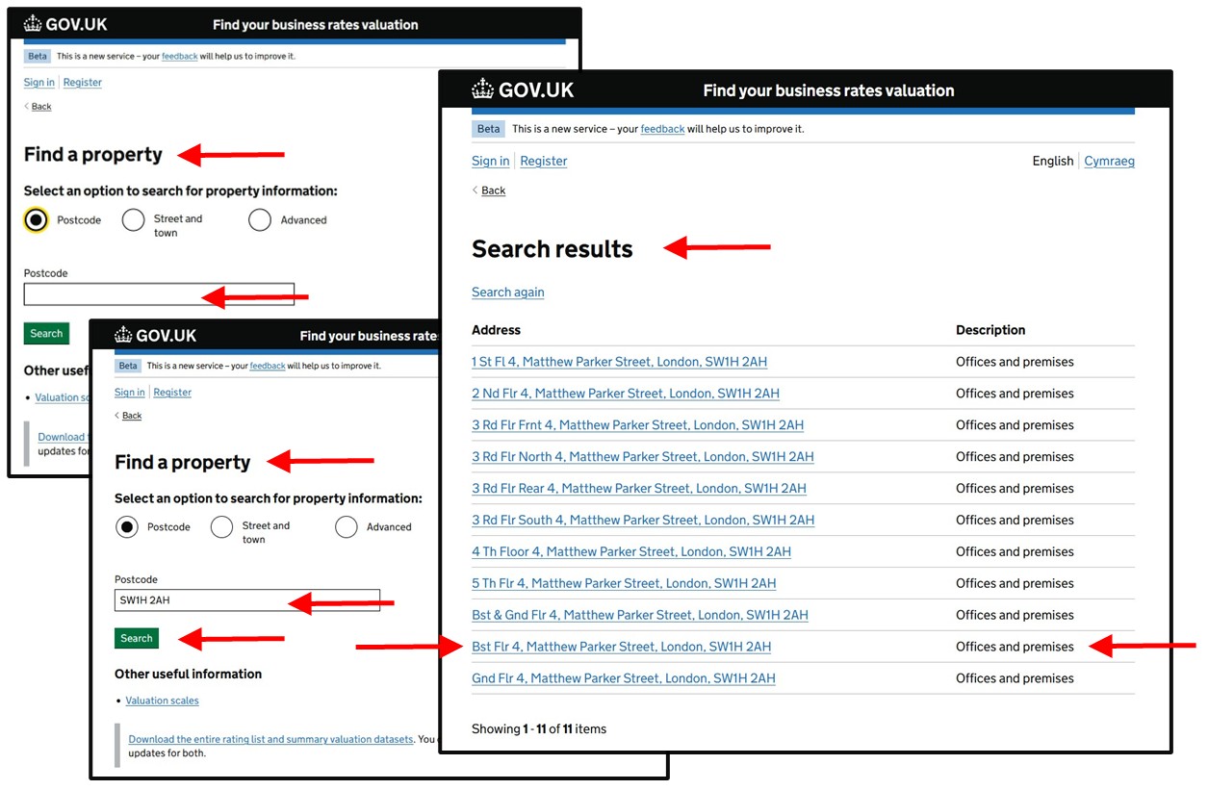
Task: Choose the Advanced radio above the SW1H 2AH field
Action: click(347, 527)
